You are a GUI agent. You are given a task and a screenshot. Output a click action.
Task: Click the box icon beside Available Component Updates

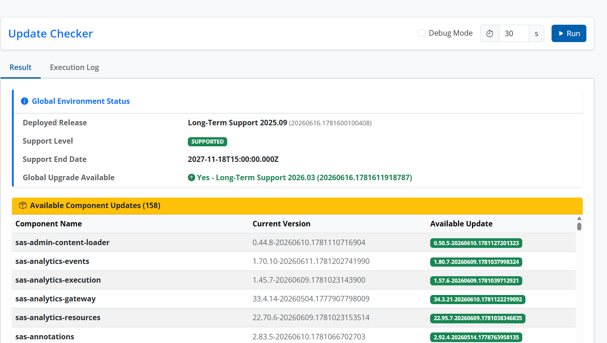(x=22, y=206)
